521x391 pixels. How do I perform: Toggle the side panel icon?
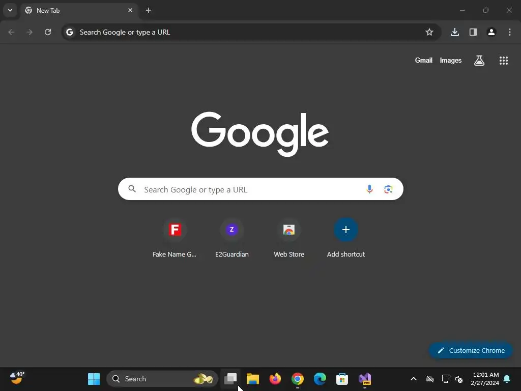473,32
